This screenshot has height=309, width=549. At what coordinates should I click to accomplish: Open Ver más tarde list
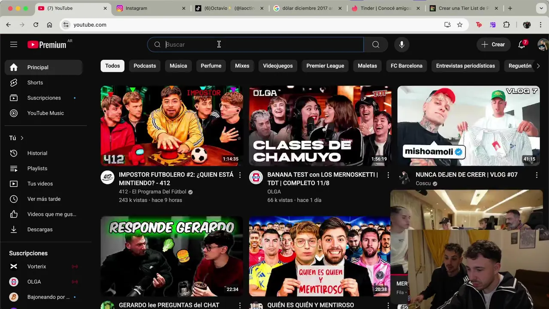43,199
